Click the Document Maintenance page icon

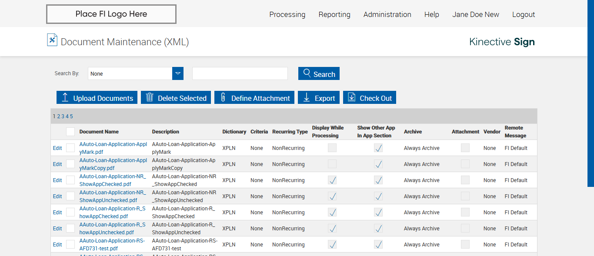pyautogui.click(x=52, y=40)
